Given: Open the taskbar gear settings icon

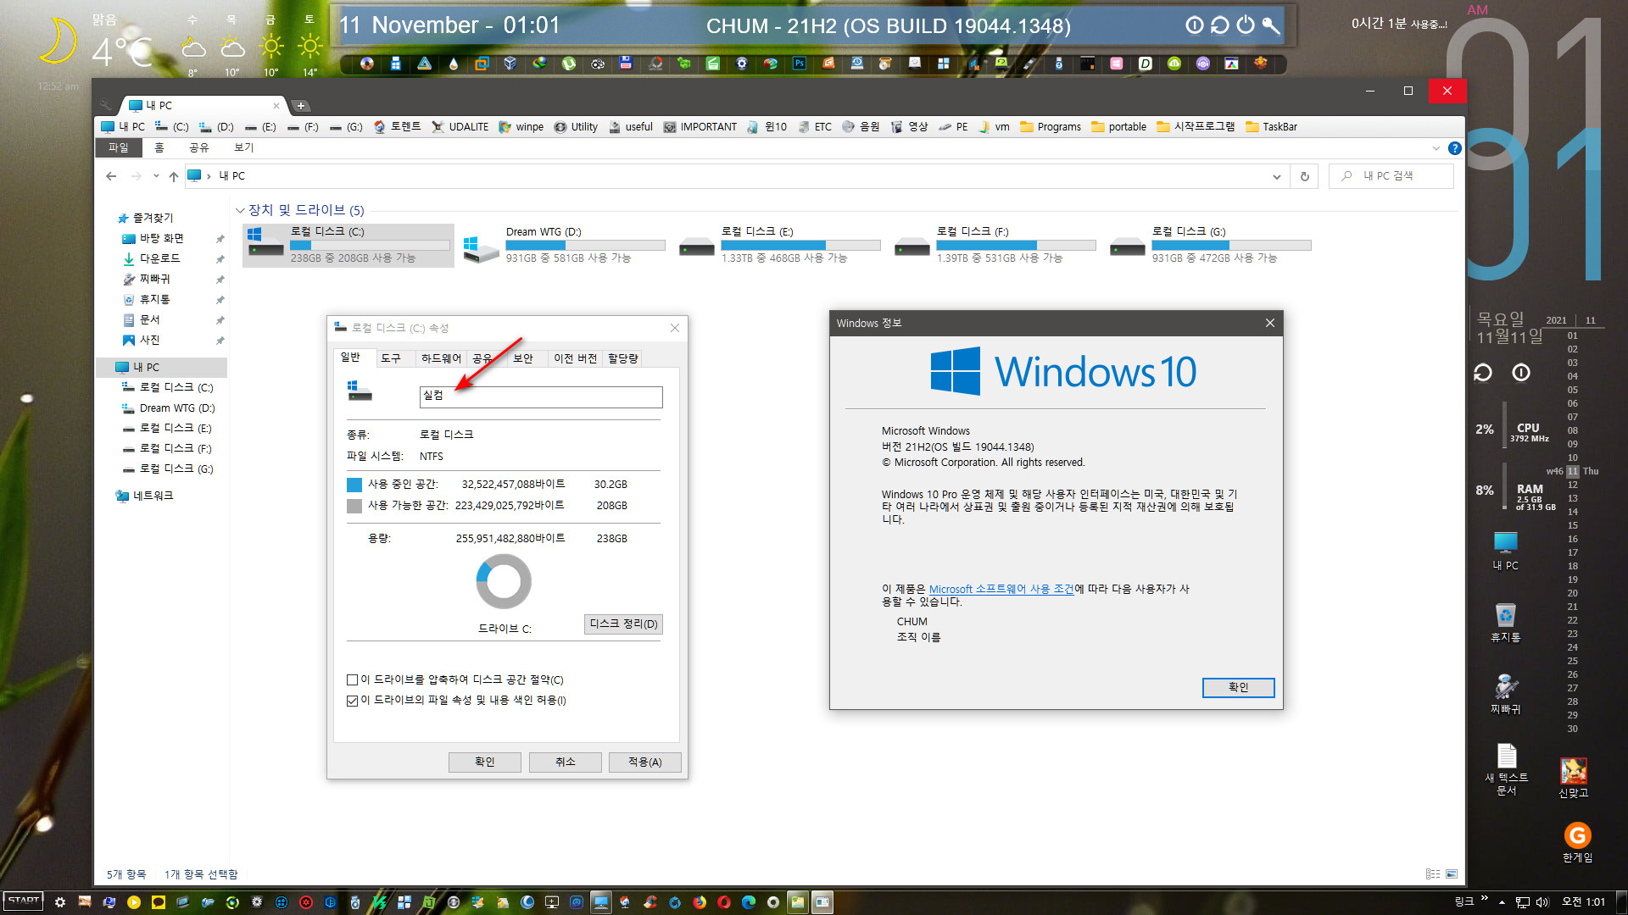Looking at the screenshot, I should tap(60, 902).
